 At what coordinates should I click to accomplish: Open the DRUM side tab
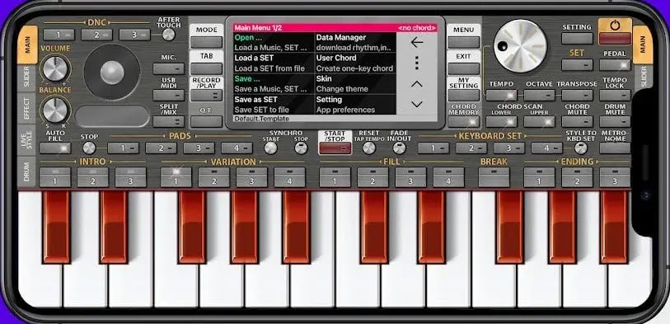27,171
